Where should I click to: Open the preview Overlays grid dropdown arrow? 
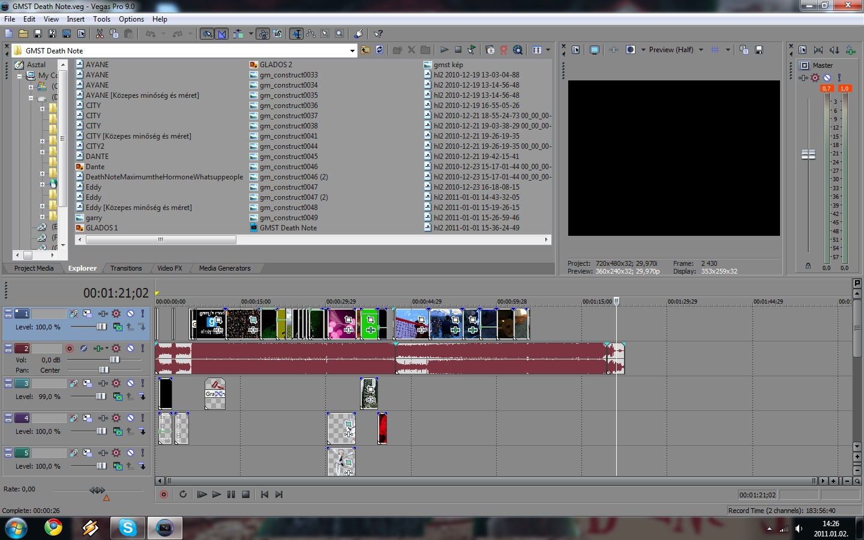pyautogui.click(x=728, y=50)
